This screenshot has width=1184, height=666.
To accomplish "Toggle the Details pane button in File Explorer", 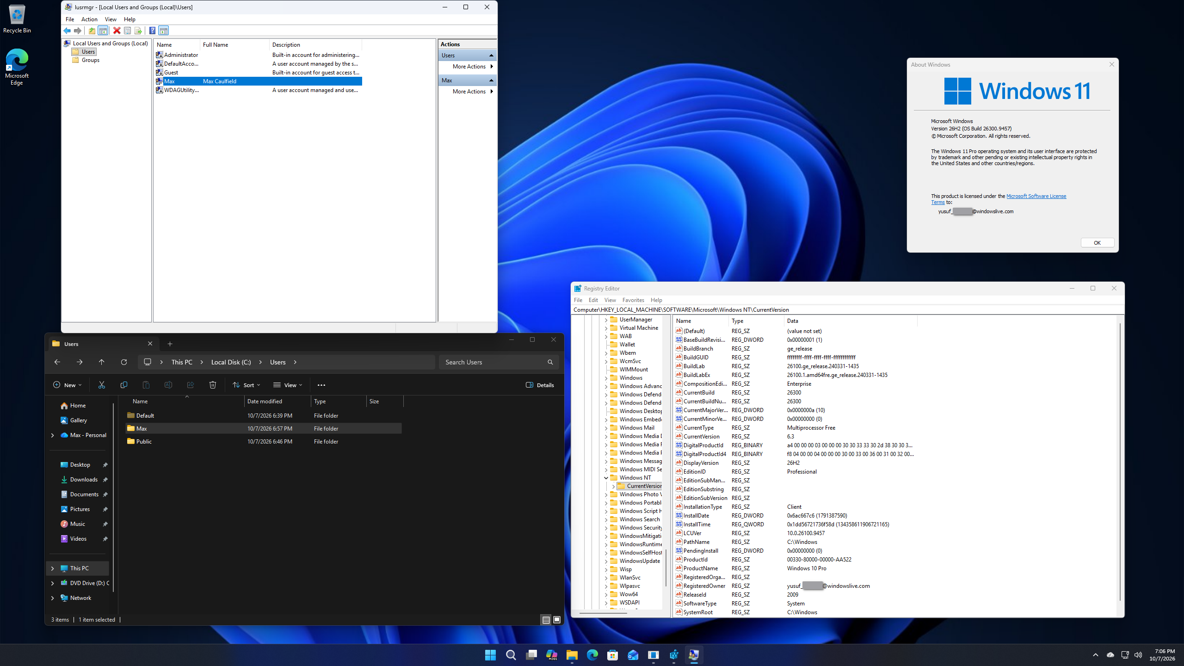I will pos(540,385).
